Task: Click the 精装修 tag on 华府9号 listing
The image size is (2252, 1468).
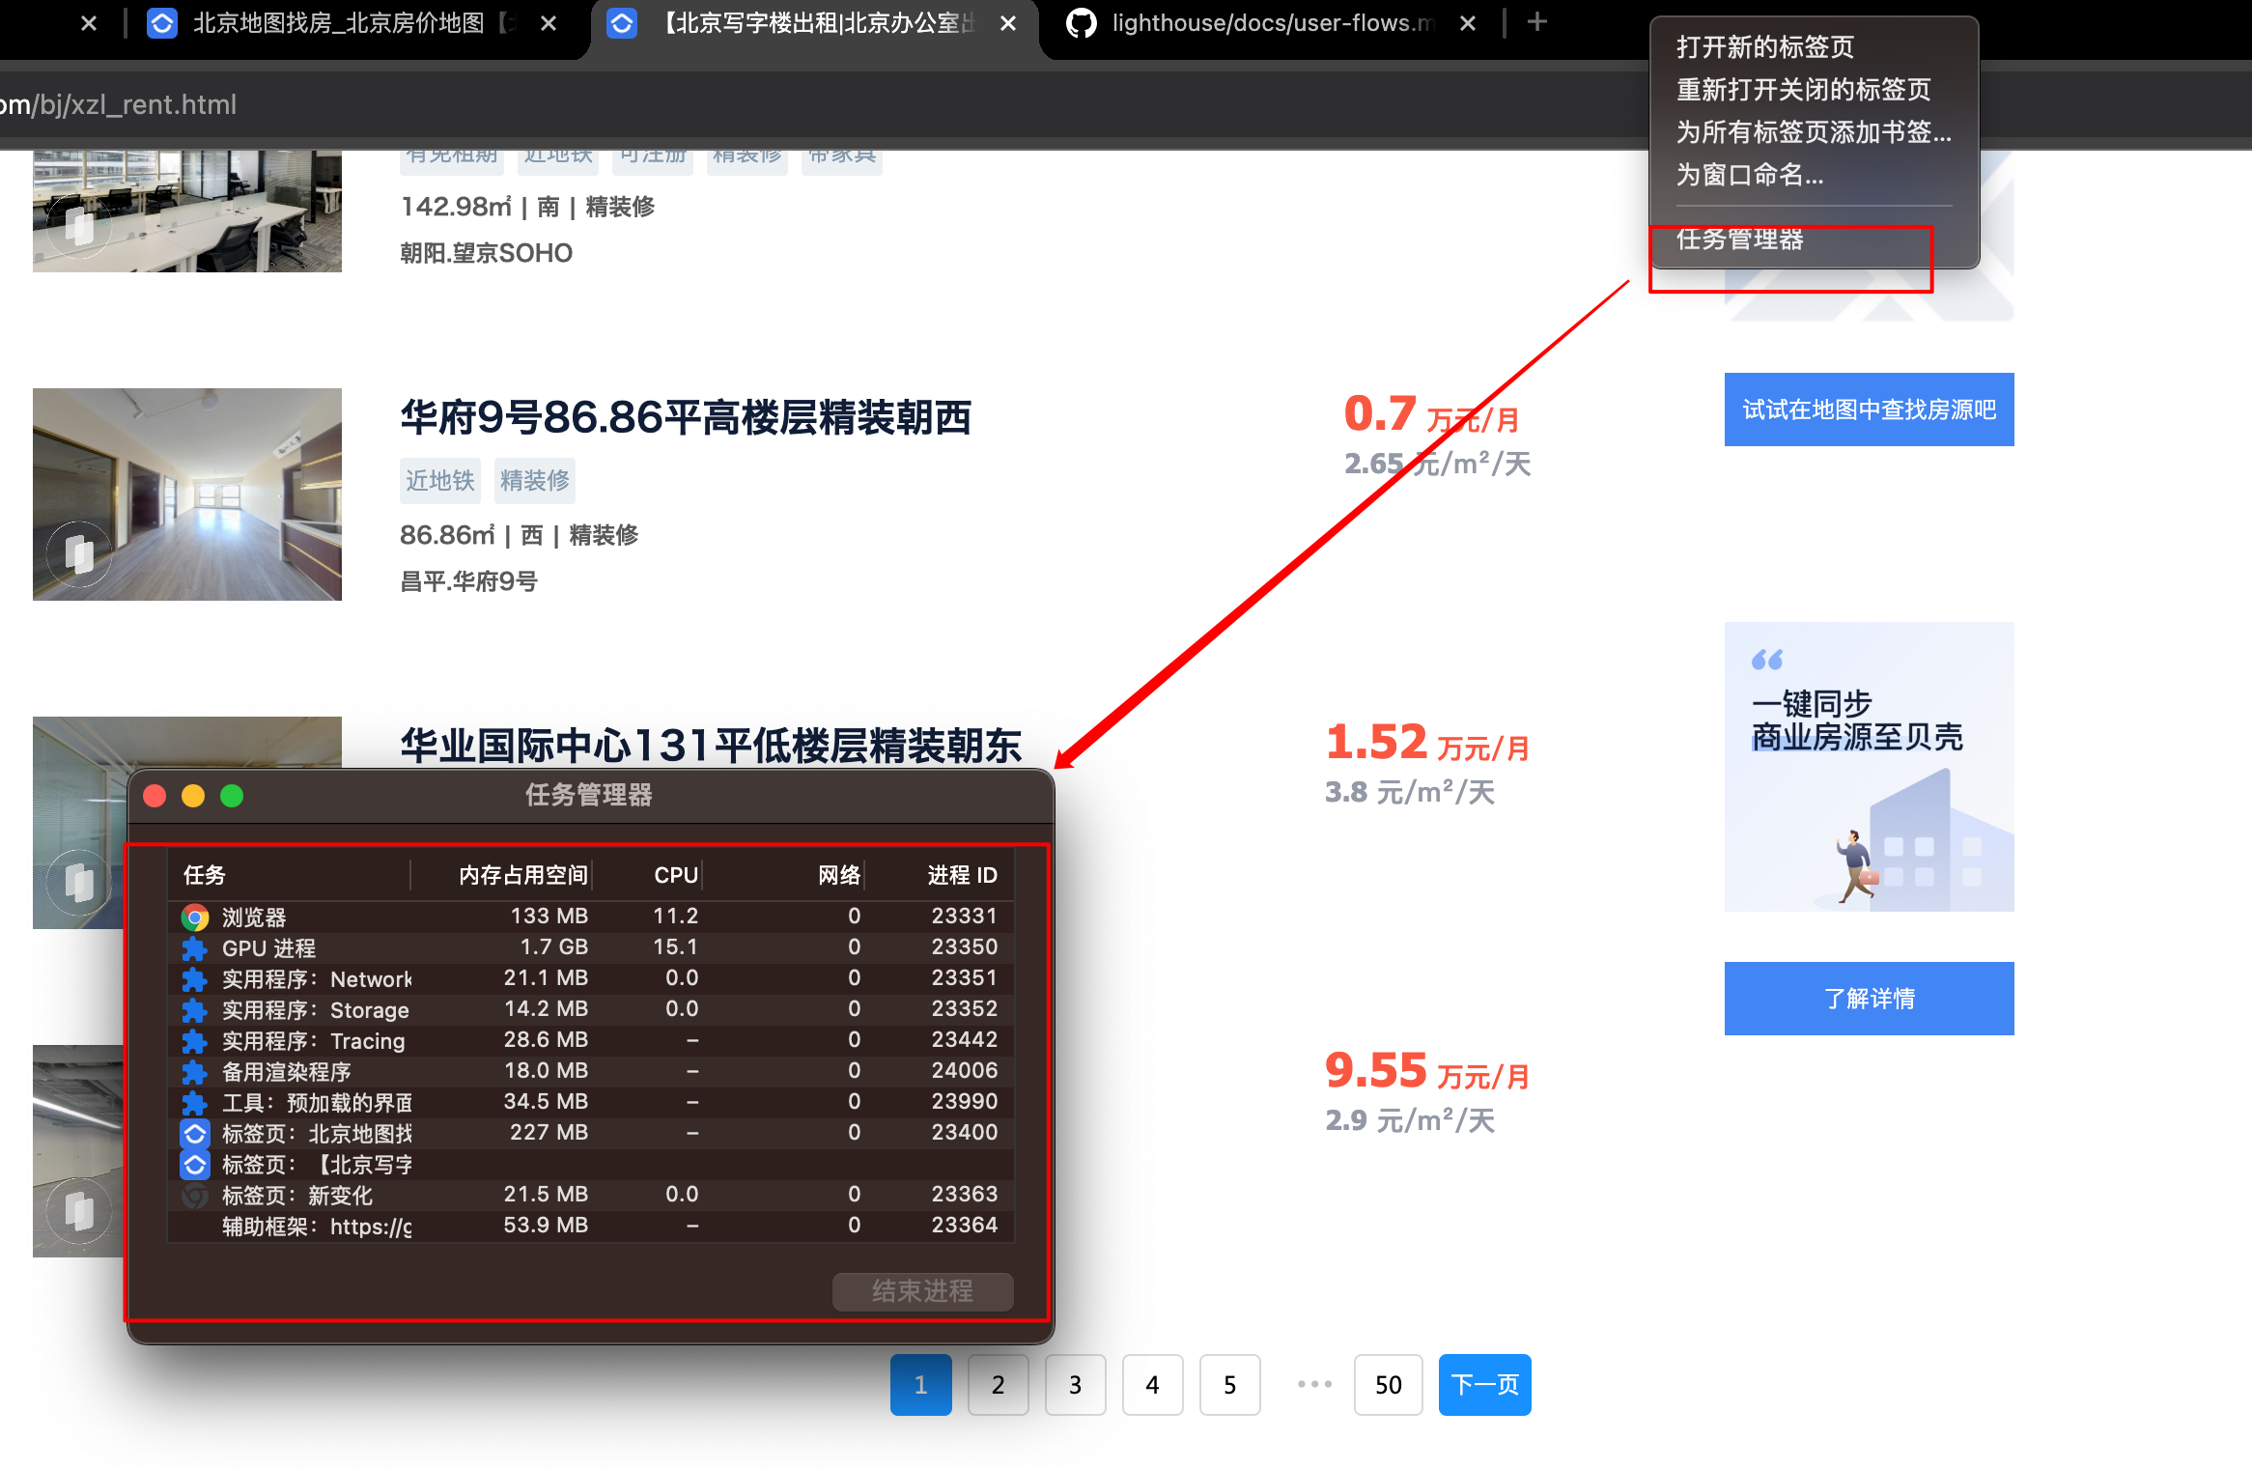Action: [535, 480]
